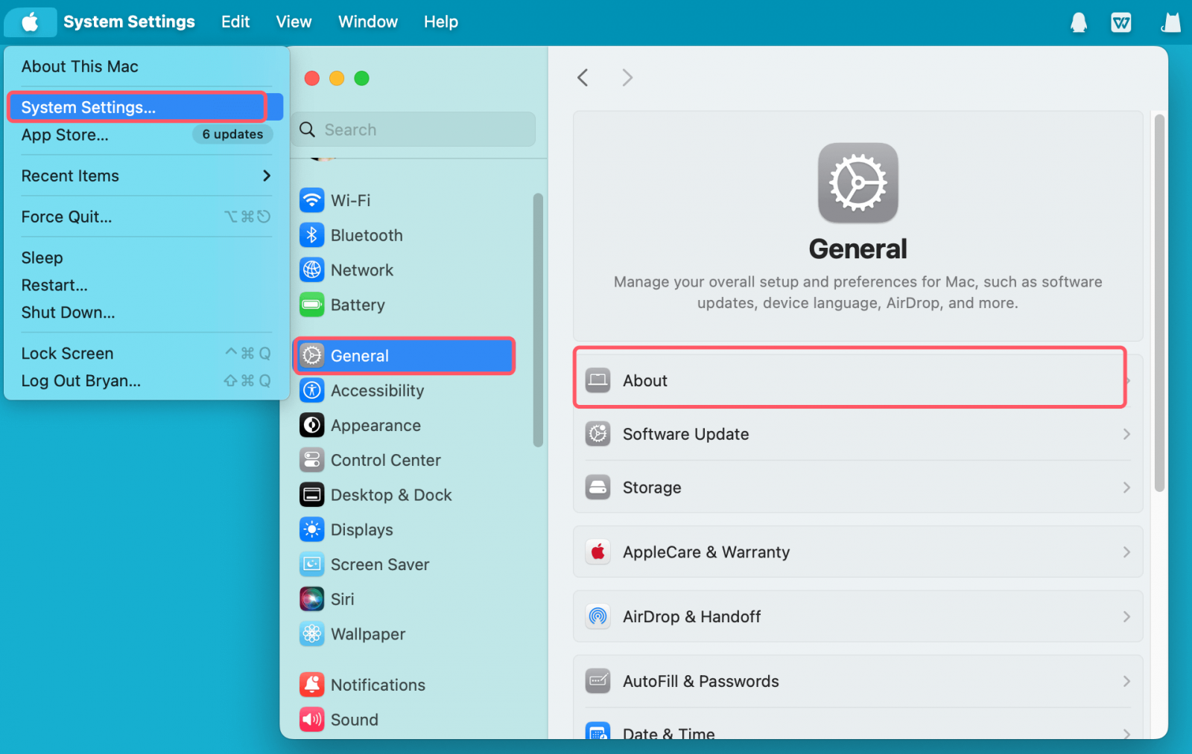This screenshot has height=754, width=1192.
Task: Click the Network globe icon
Action: coord(311,269)
